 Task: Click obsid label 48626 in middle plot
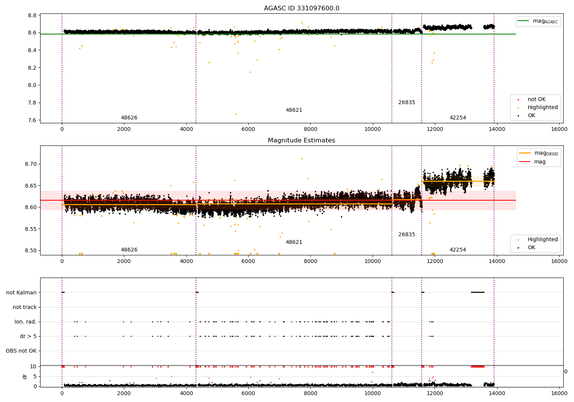(129, 250)
